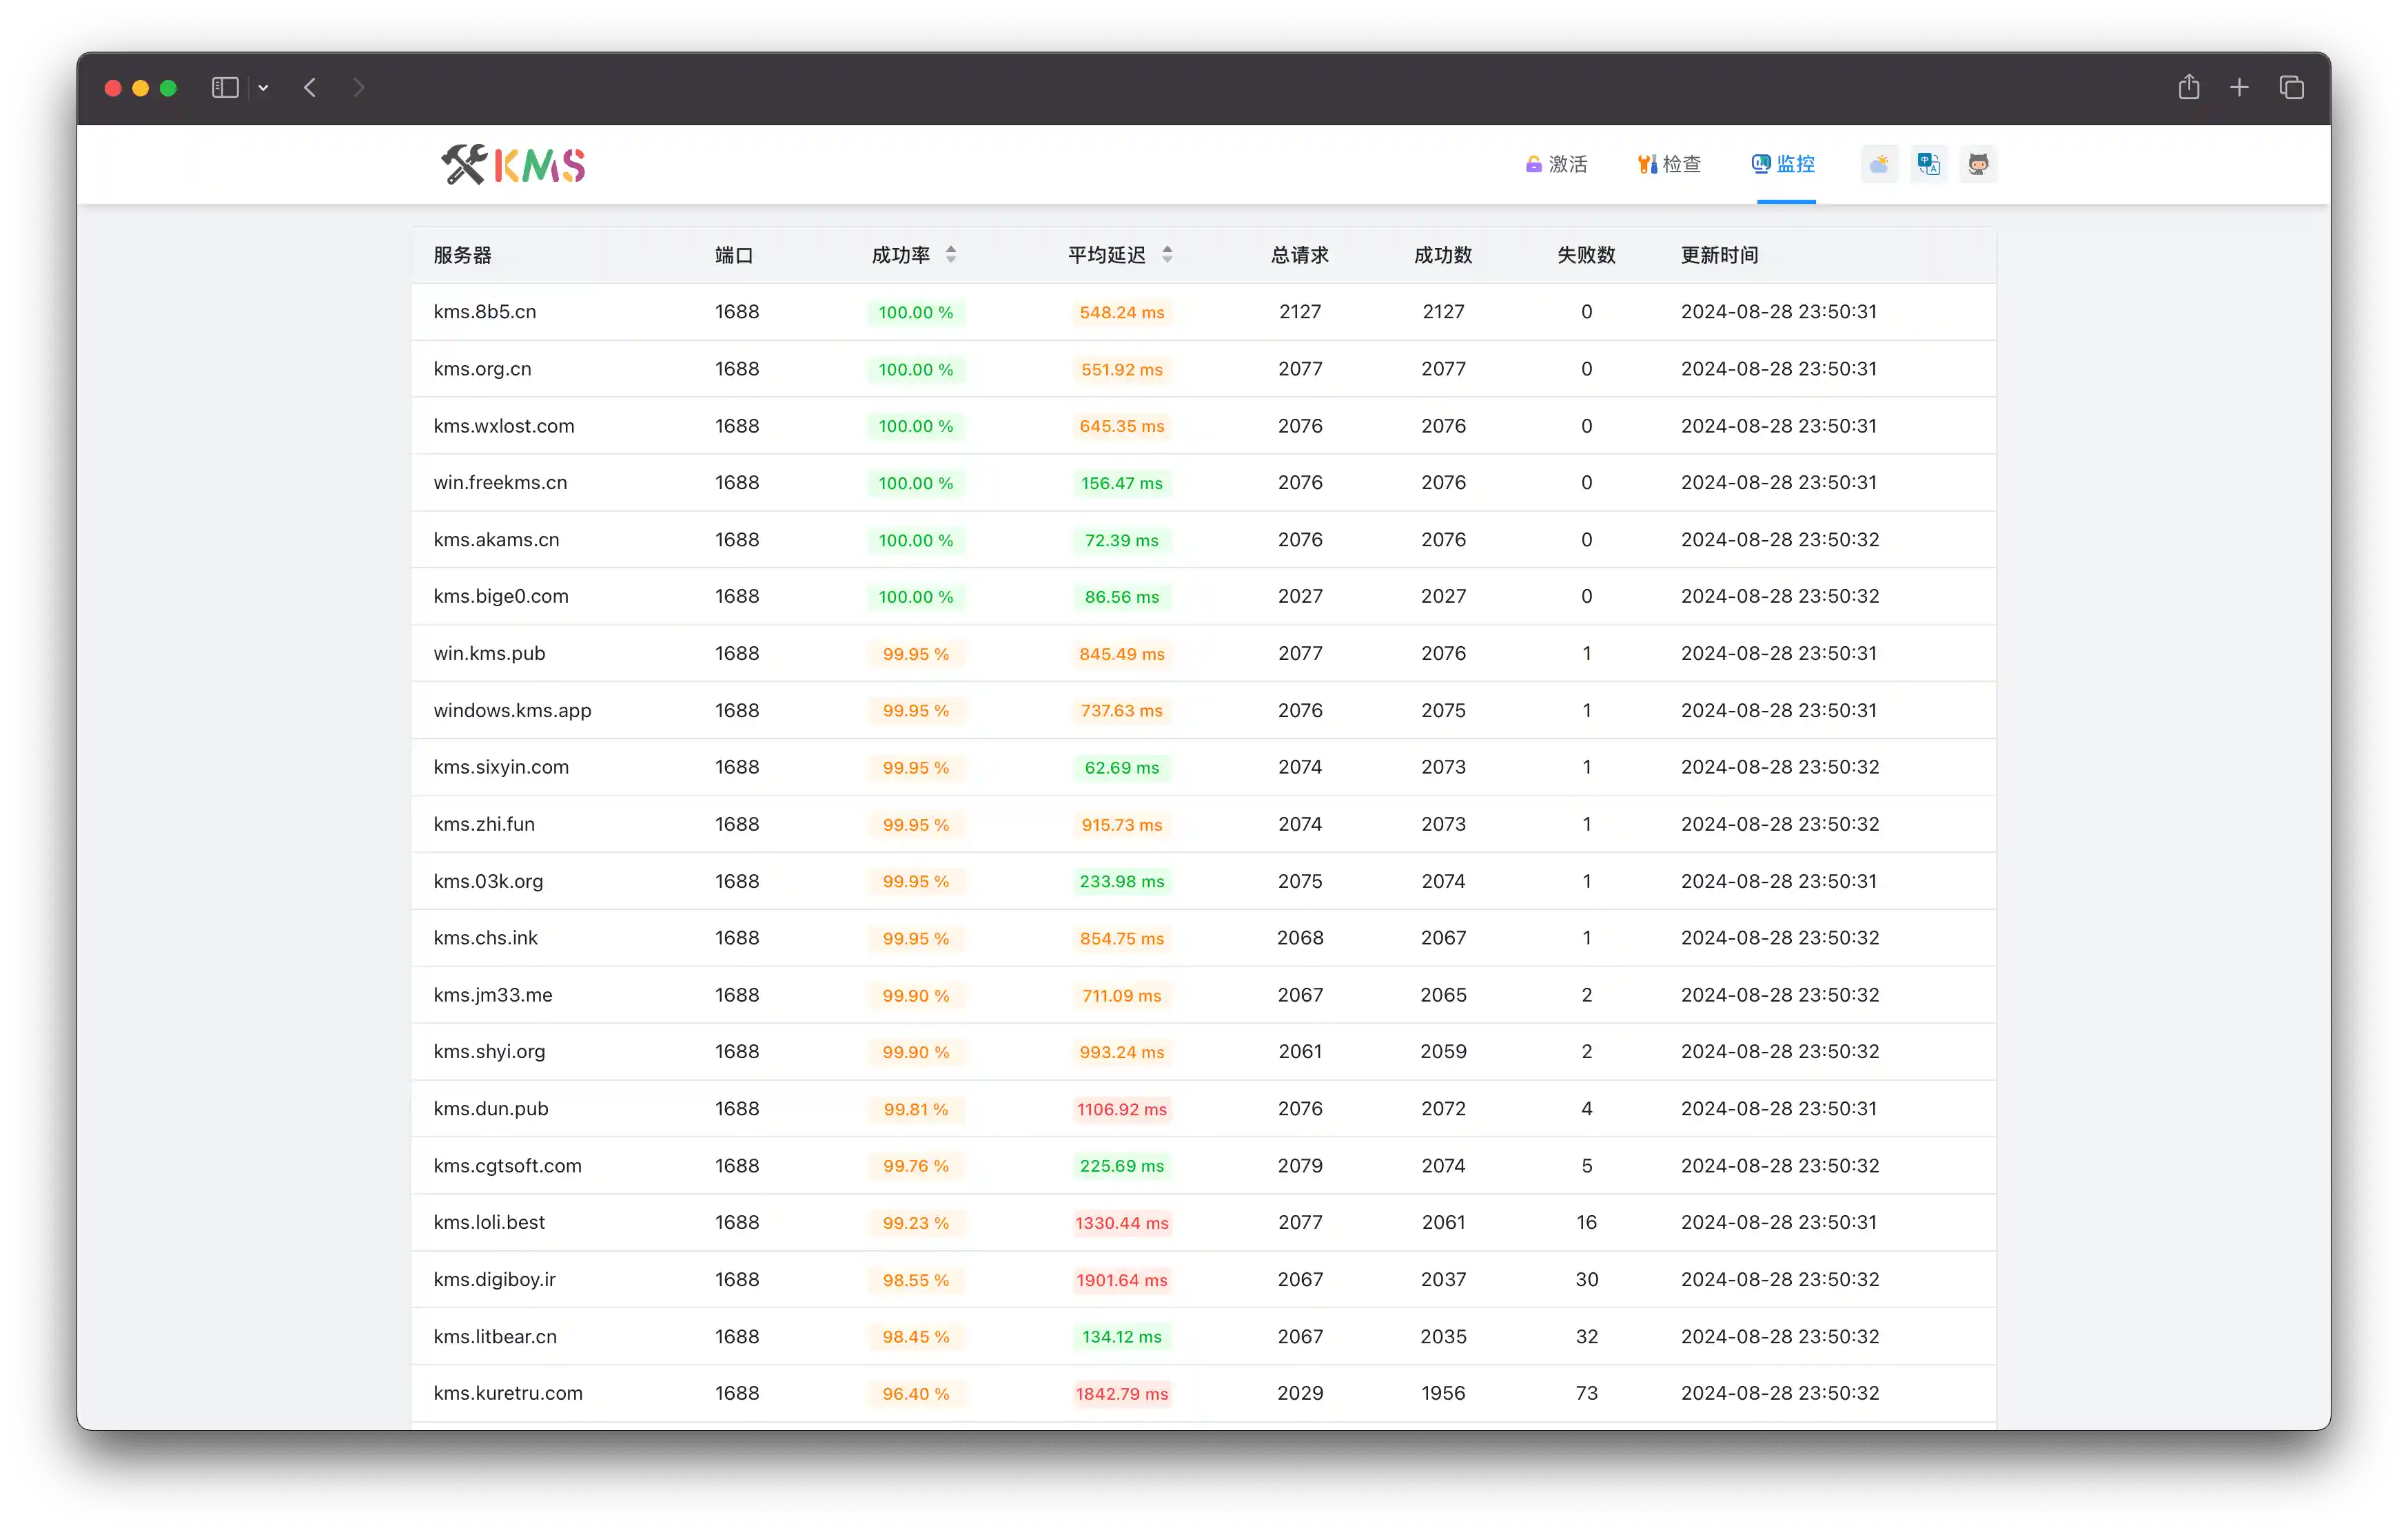Image resolution: width=2408 pixels, height=1532 pixels.
Task: Click the 服务器 column header
Action: 462,255
